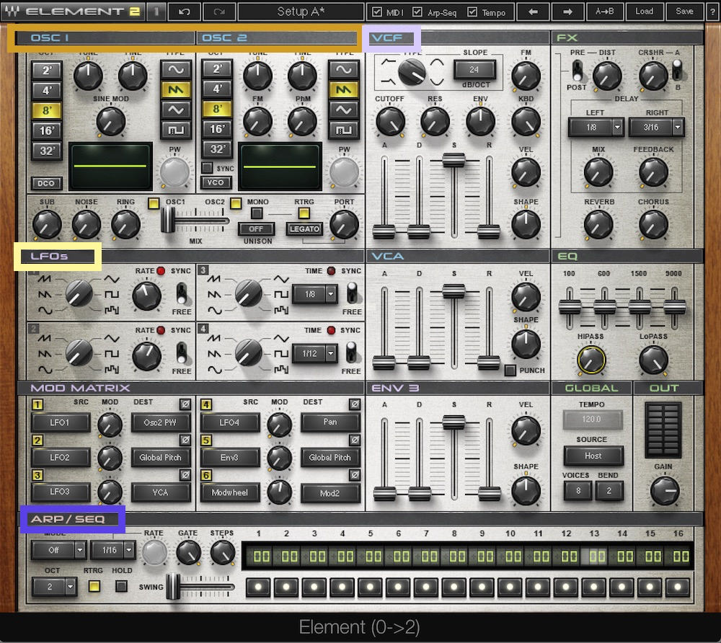Open the arp rate dropdown showing 1/16
Viewport: 721px width, 643px height.
pos(113,550)
